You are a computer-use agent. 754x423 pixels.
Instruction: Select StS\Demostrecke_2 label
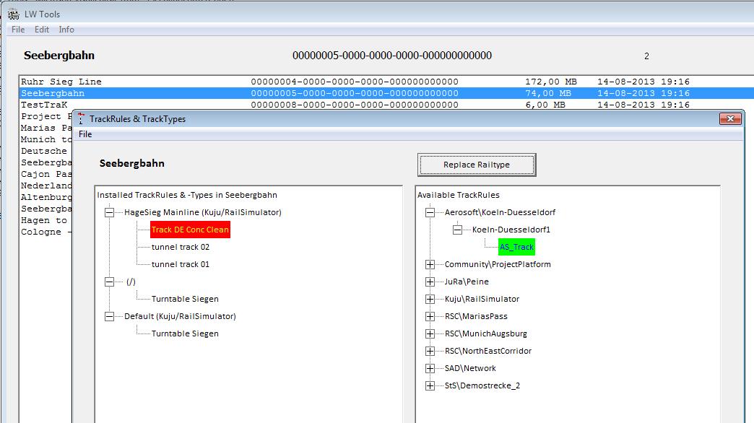(x=482, y=385)
